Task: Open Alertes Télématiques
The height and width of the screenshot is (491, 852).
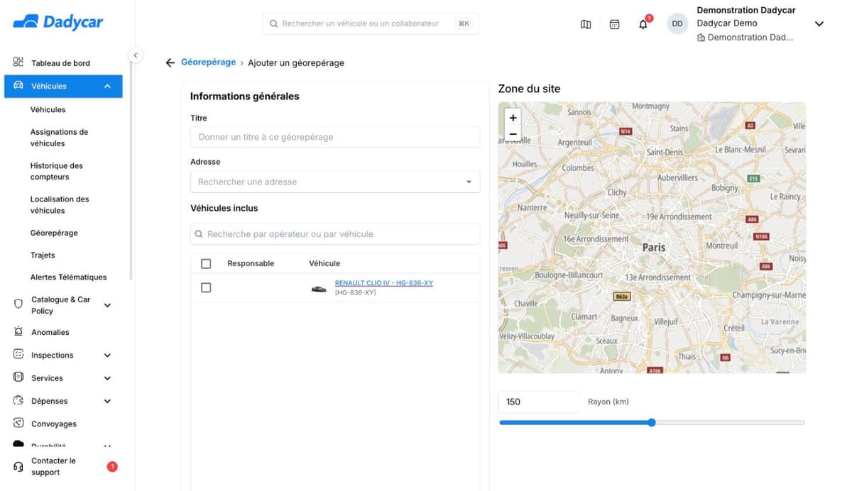Action: coord(68,277)
